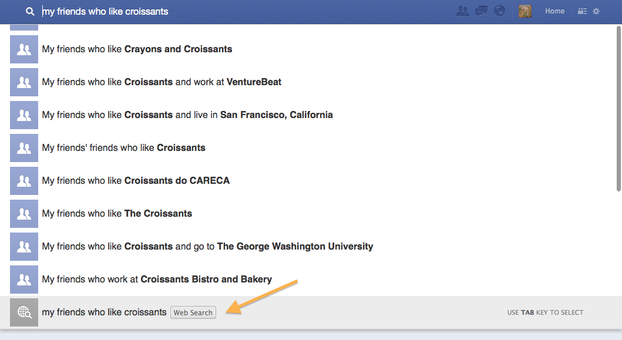
Task: Choose suggestion go to The George Washington University
Action: pos(207,247)
